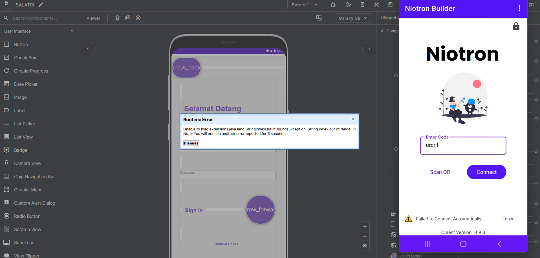Open the blocks editor icon in top toolbar
This screenshot has height=258, width=540.
point(348,5)
